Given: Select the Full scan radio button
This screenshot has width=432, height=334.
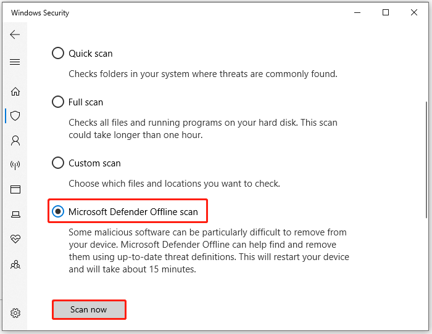Looking at the screenshot, I should point(58,102).
